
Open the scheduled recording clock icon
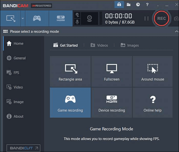(138, 5)
